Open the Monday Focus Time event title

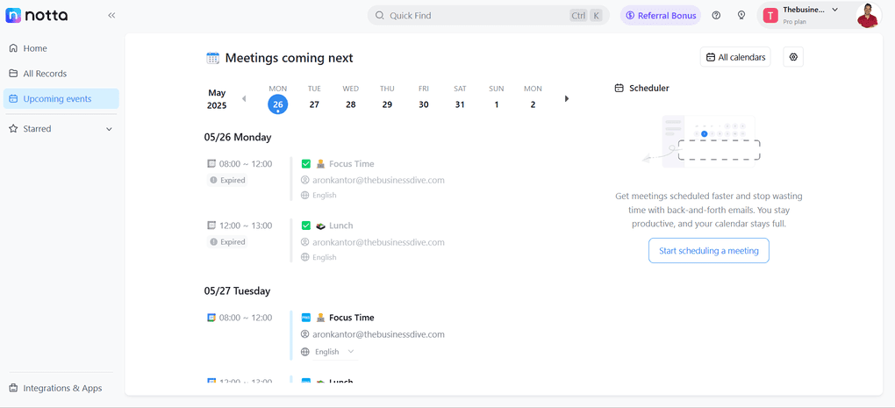[x=352, y=164]
